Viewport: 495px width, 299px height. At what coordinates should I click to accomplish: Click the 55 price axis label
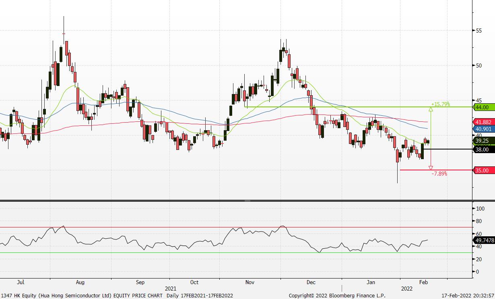click(x=479, y=31)
